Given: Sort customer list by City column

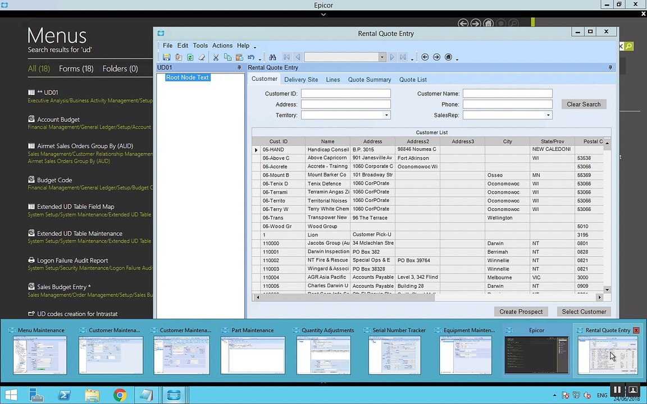Looking at the screenshot, I should 508,141.
